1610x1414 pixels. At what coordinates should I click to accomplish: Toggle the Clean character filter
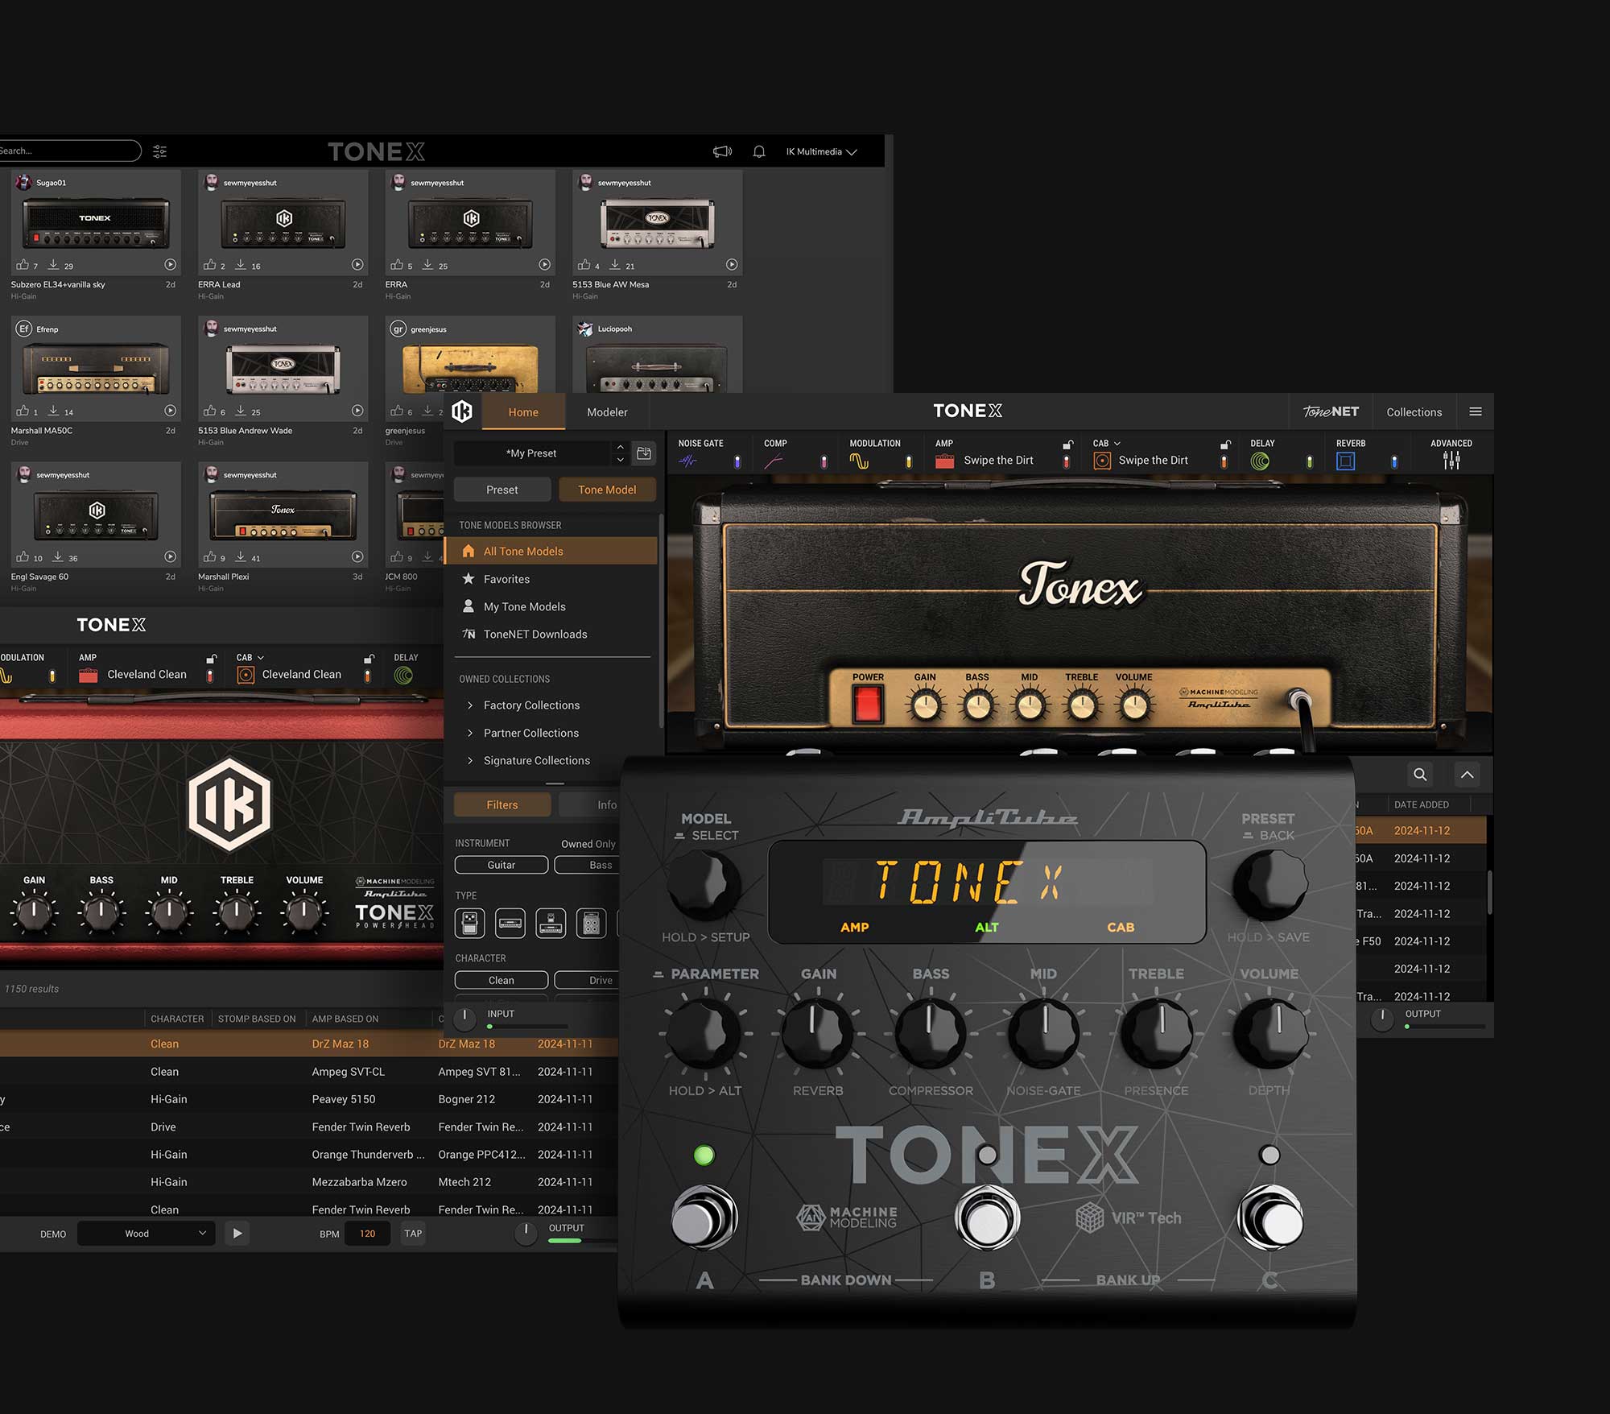[501, 980]
